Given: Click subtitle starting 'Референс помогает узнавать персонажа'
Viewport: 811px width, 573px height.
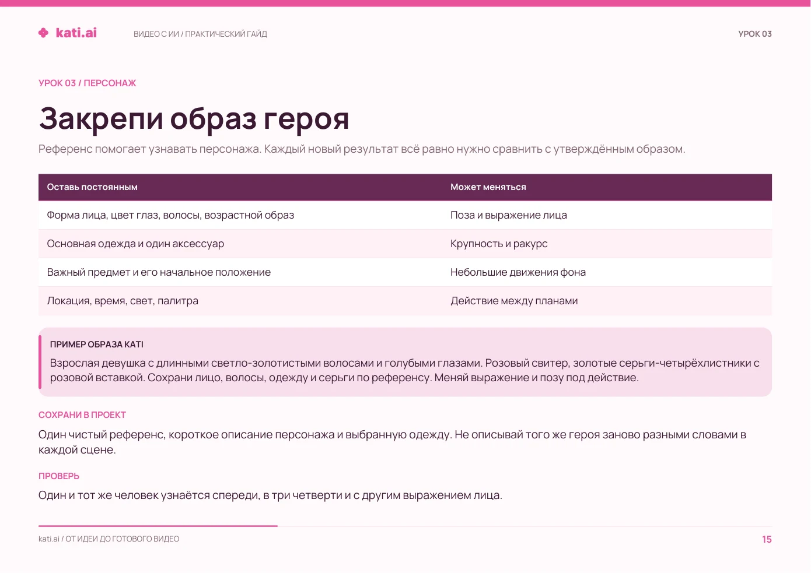Looking at the screenshot, I should click(362, 149).
